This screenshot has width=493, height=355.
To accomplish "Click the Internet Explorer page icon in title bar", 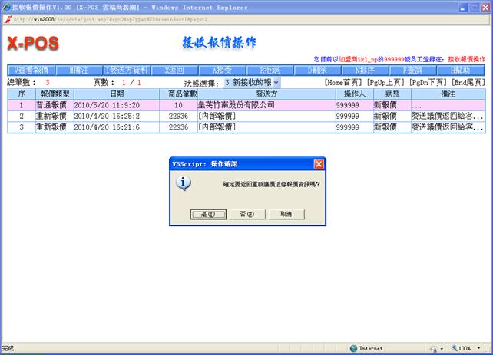I will [7, 5].
